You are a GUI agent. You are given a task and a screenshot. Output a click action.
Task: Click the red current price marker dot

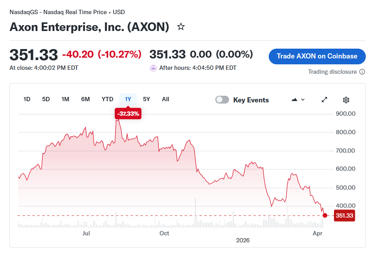pos(325,215)
